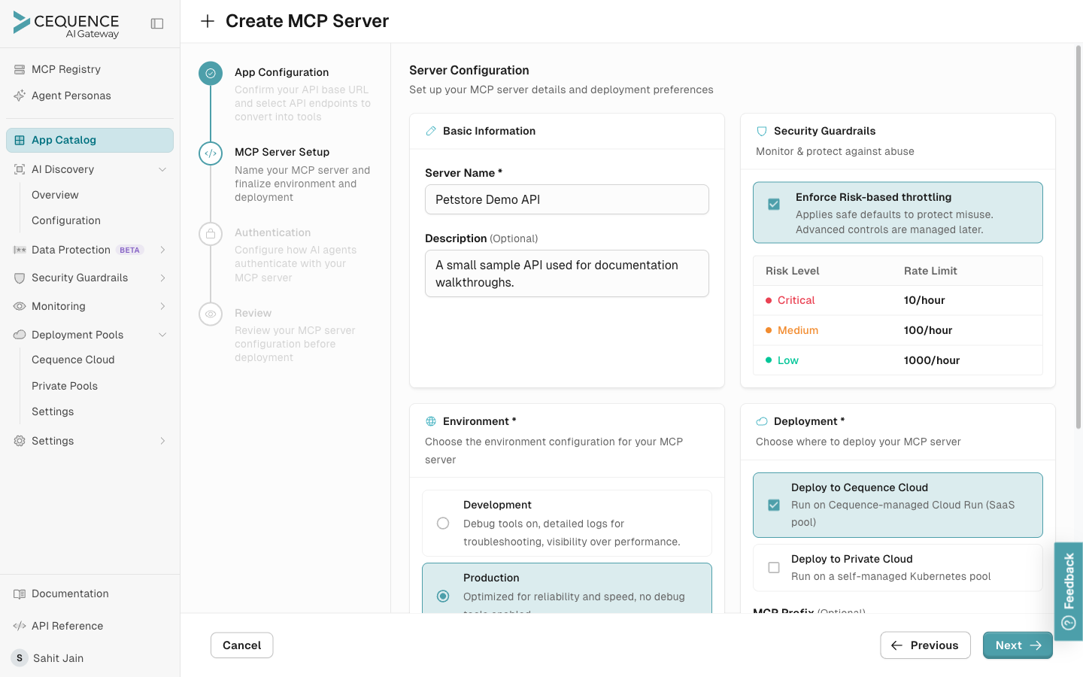
Task: Open the Feedback side tab
Action: (x=1069, y=591)
